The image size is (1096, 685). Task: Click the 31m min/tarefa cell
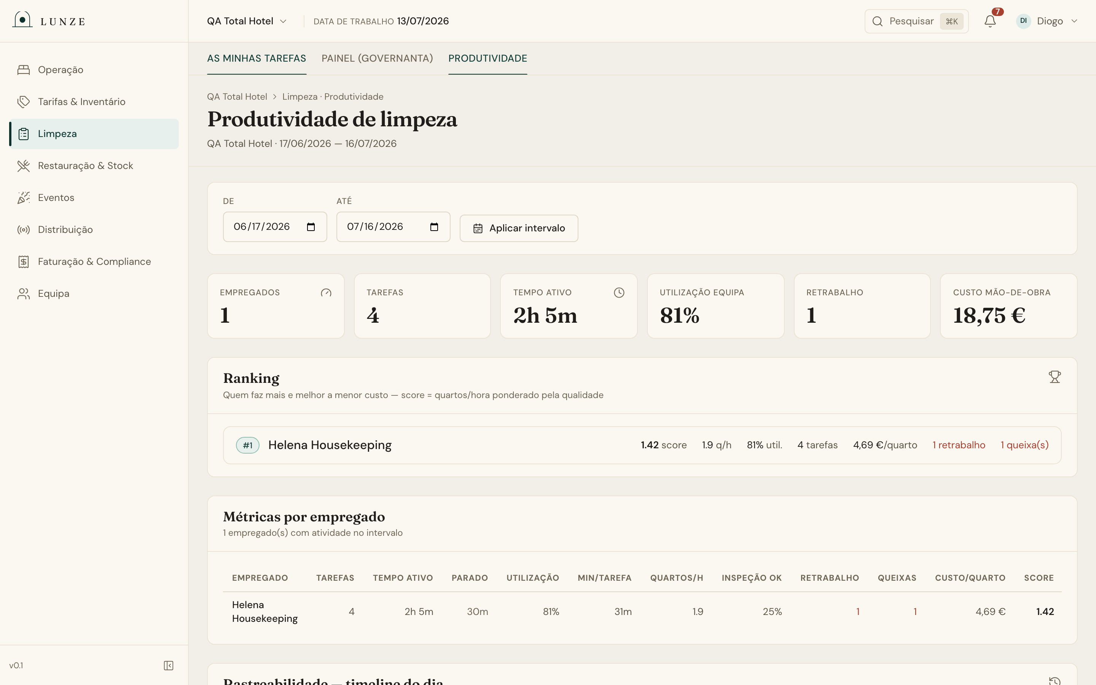coord(623,612)
